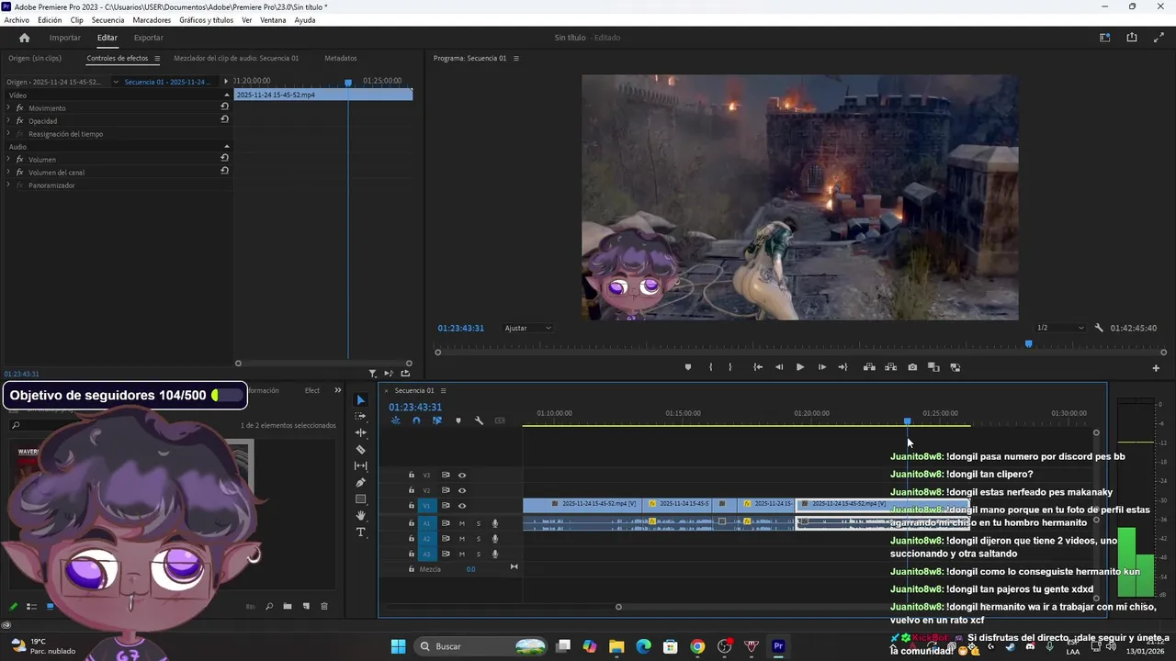Select the Razor tool
Screen dimensions: 1176x661
[360, 450]
